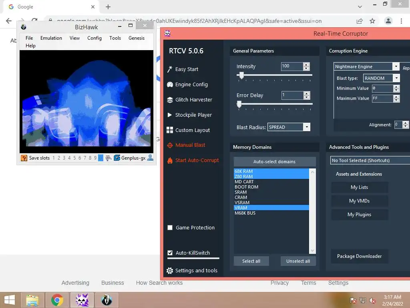
Task: Click Genplus-gx core icon in BizHawk
Action: [117, 158]
